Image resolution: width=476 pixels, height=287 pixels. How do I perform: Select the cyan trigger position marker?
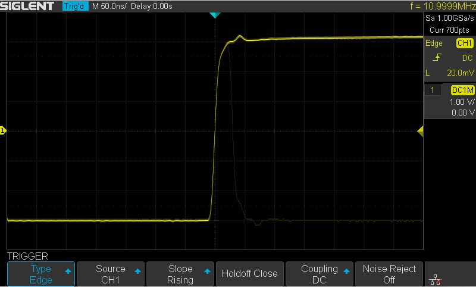pyautogui.click(x=215, y=15)
